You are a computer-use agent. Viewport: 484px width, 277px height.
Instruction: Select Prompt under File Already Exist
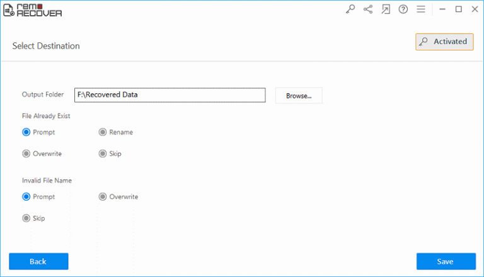[x=26, y=133]
